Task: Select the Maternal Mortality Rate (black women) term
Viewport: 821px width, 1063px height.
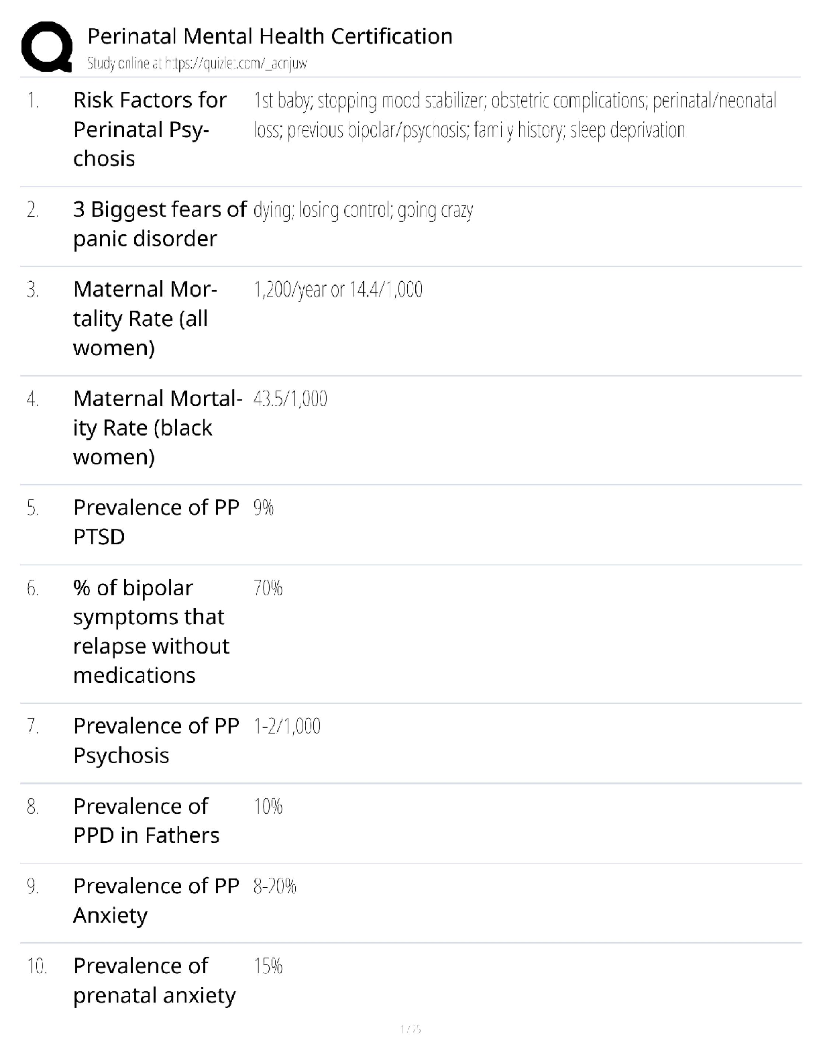Action: (157, 427)
